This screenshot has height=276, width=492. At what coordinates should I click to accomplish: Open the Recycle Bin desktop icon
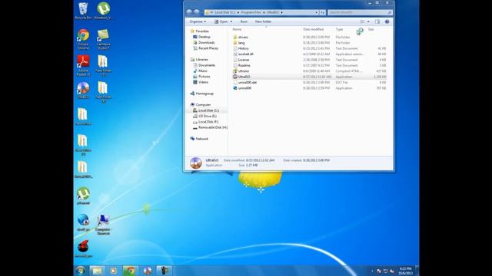(x=83, y=11)
